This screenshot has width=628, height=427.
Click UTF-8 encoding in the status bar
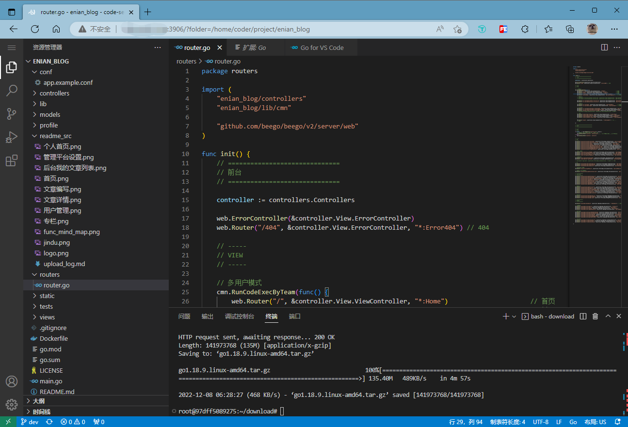pyautogui.click(x=540, y=422)
